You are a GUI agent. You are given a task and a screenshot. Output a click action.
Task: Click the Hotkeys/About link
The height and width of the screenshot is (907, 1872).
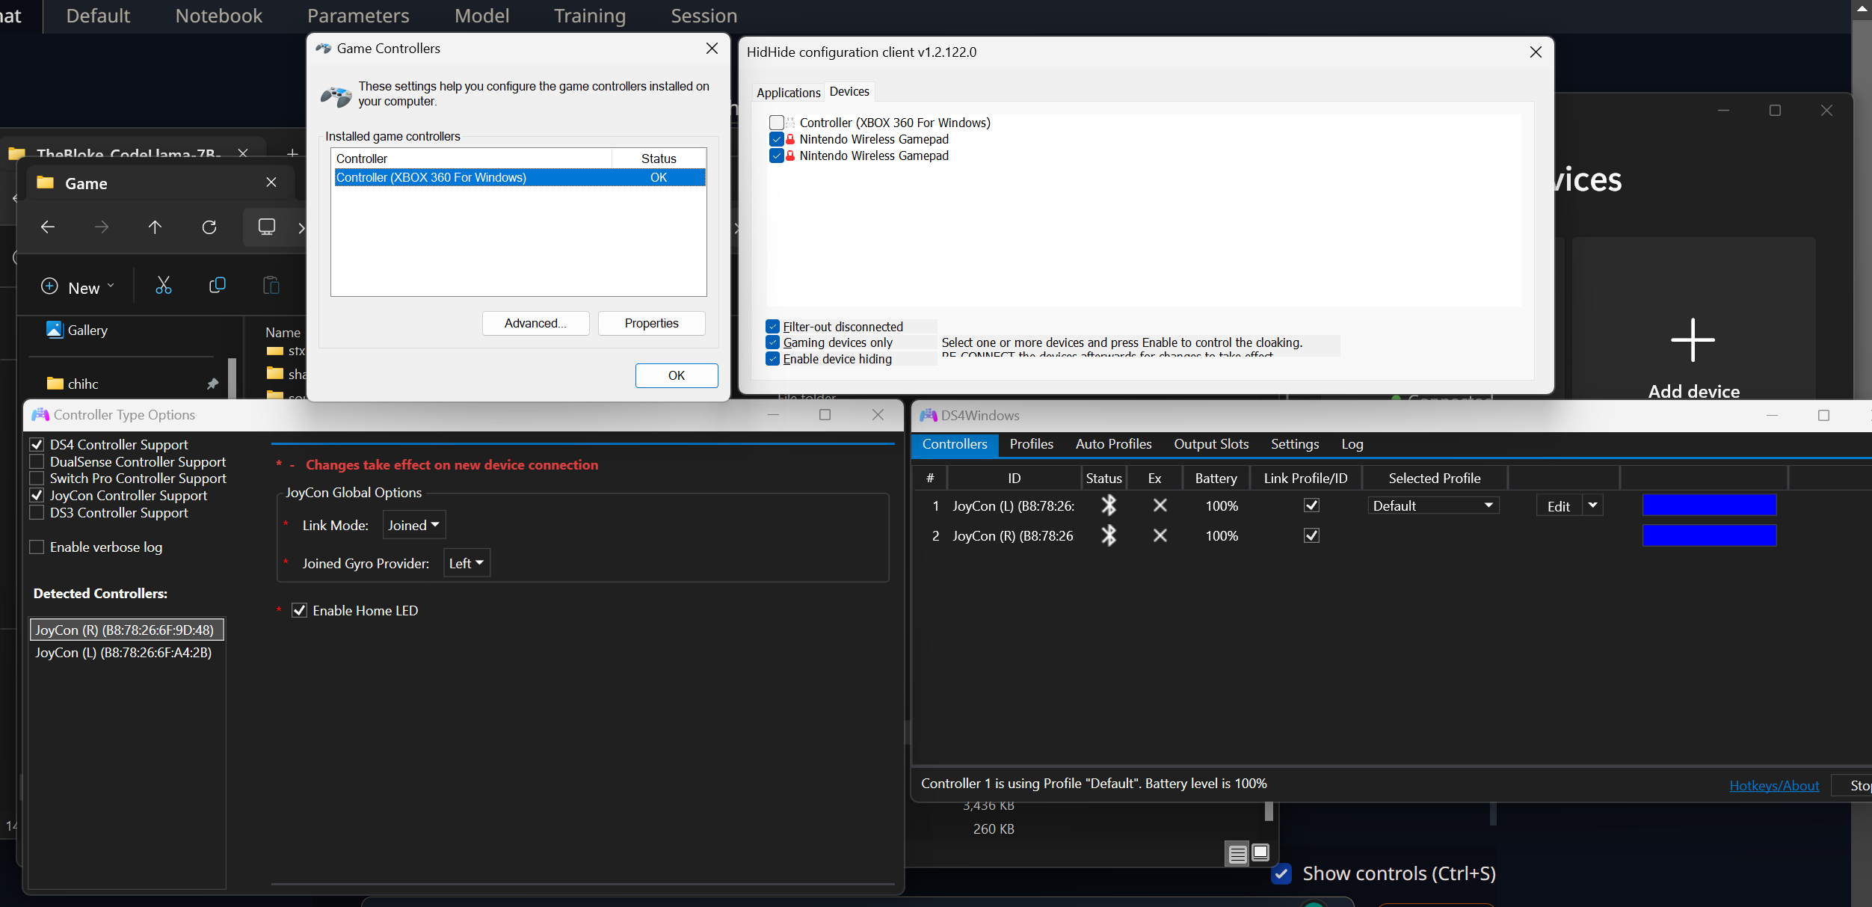[1775, 785]
